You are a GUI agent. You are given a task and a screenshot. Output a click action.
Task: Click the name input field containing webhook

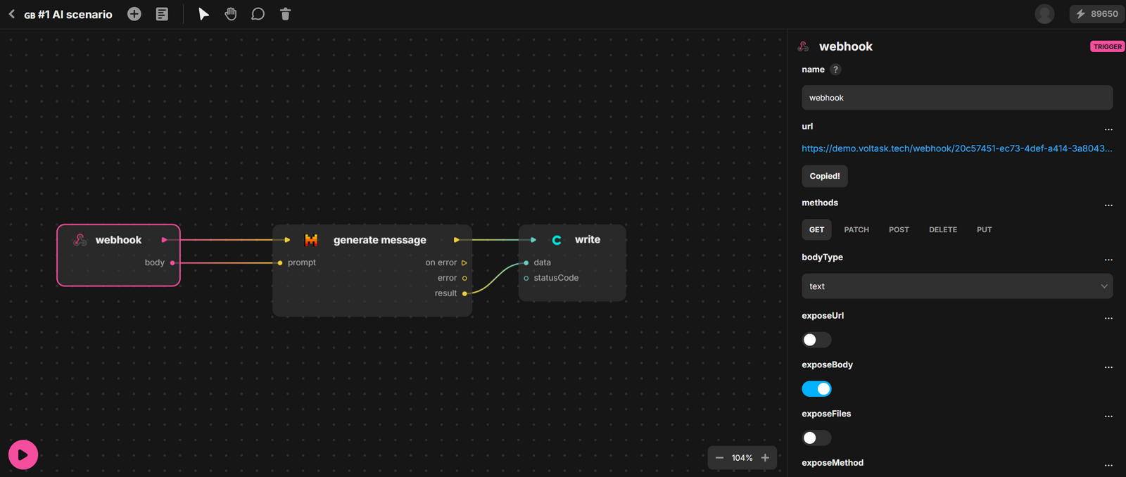957,98
